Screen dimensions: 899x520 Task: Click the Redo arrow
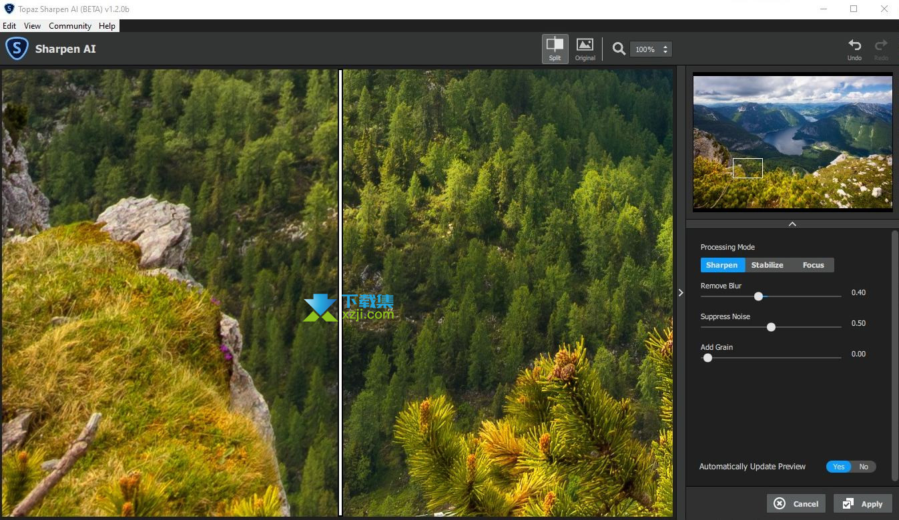coord(881,49)
